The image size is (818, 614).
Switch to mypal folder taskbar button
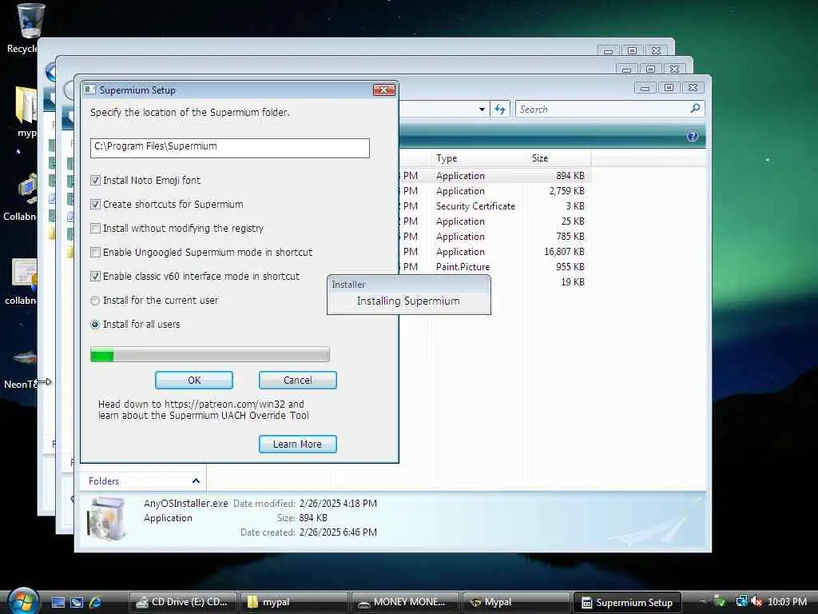click(294, 602)
